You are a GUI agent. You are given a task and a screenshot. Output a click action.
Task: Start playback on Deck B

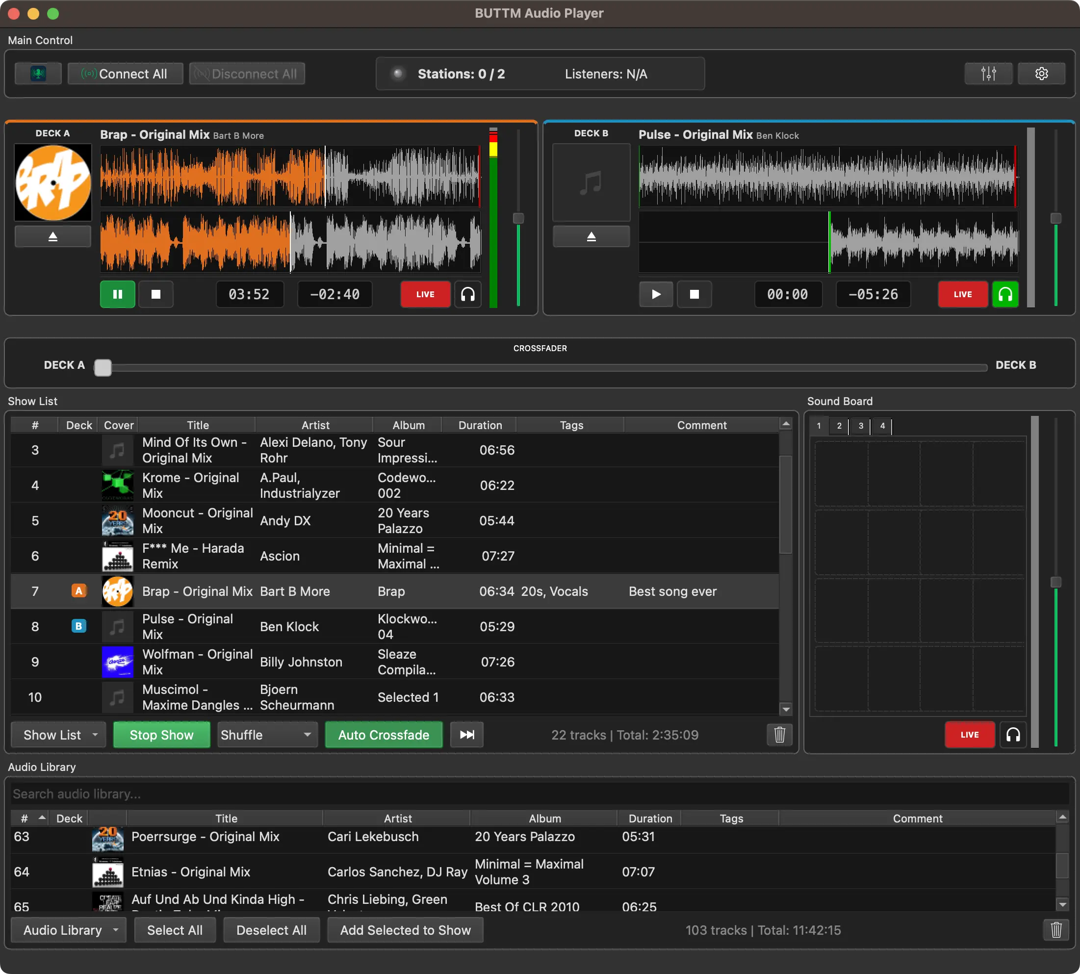(656, 294)
